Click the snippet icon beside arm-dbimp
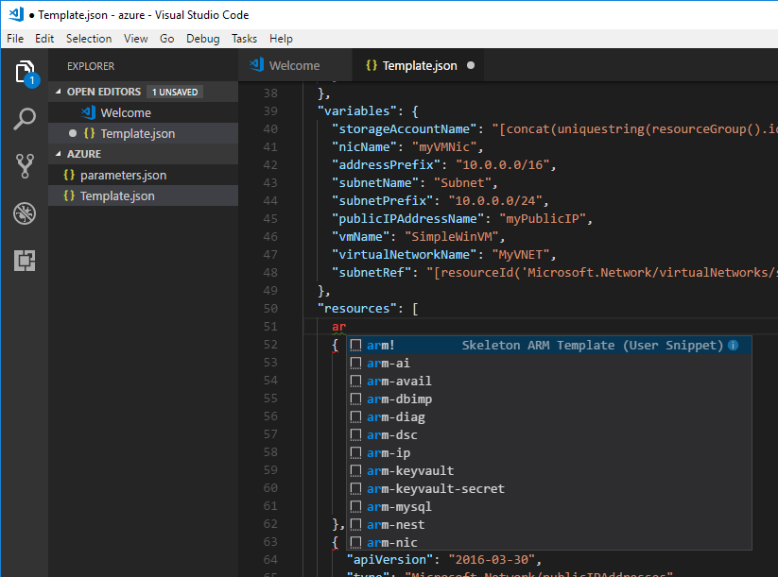Screen dimensions: 778x577 [x=355, y=399]
